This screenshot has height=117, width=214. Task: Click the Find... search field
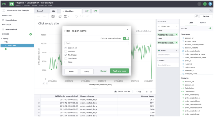[97, 43]
